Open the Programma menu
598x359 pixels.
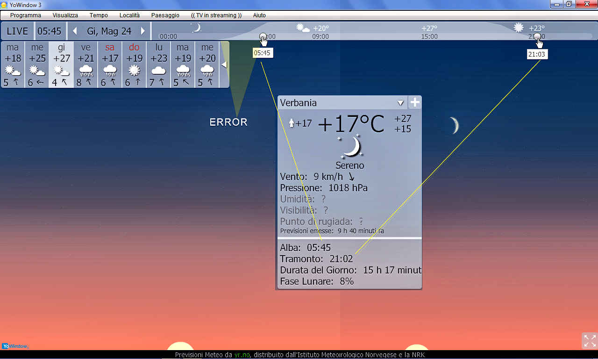point(26,15)
